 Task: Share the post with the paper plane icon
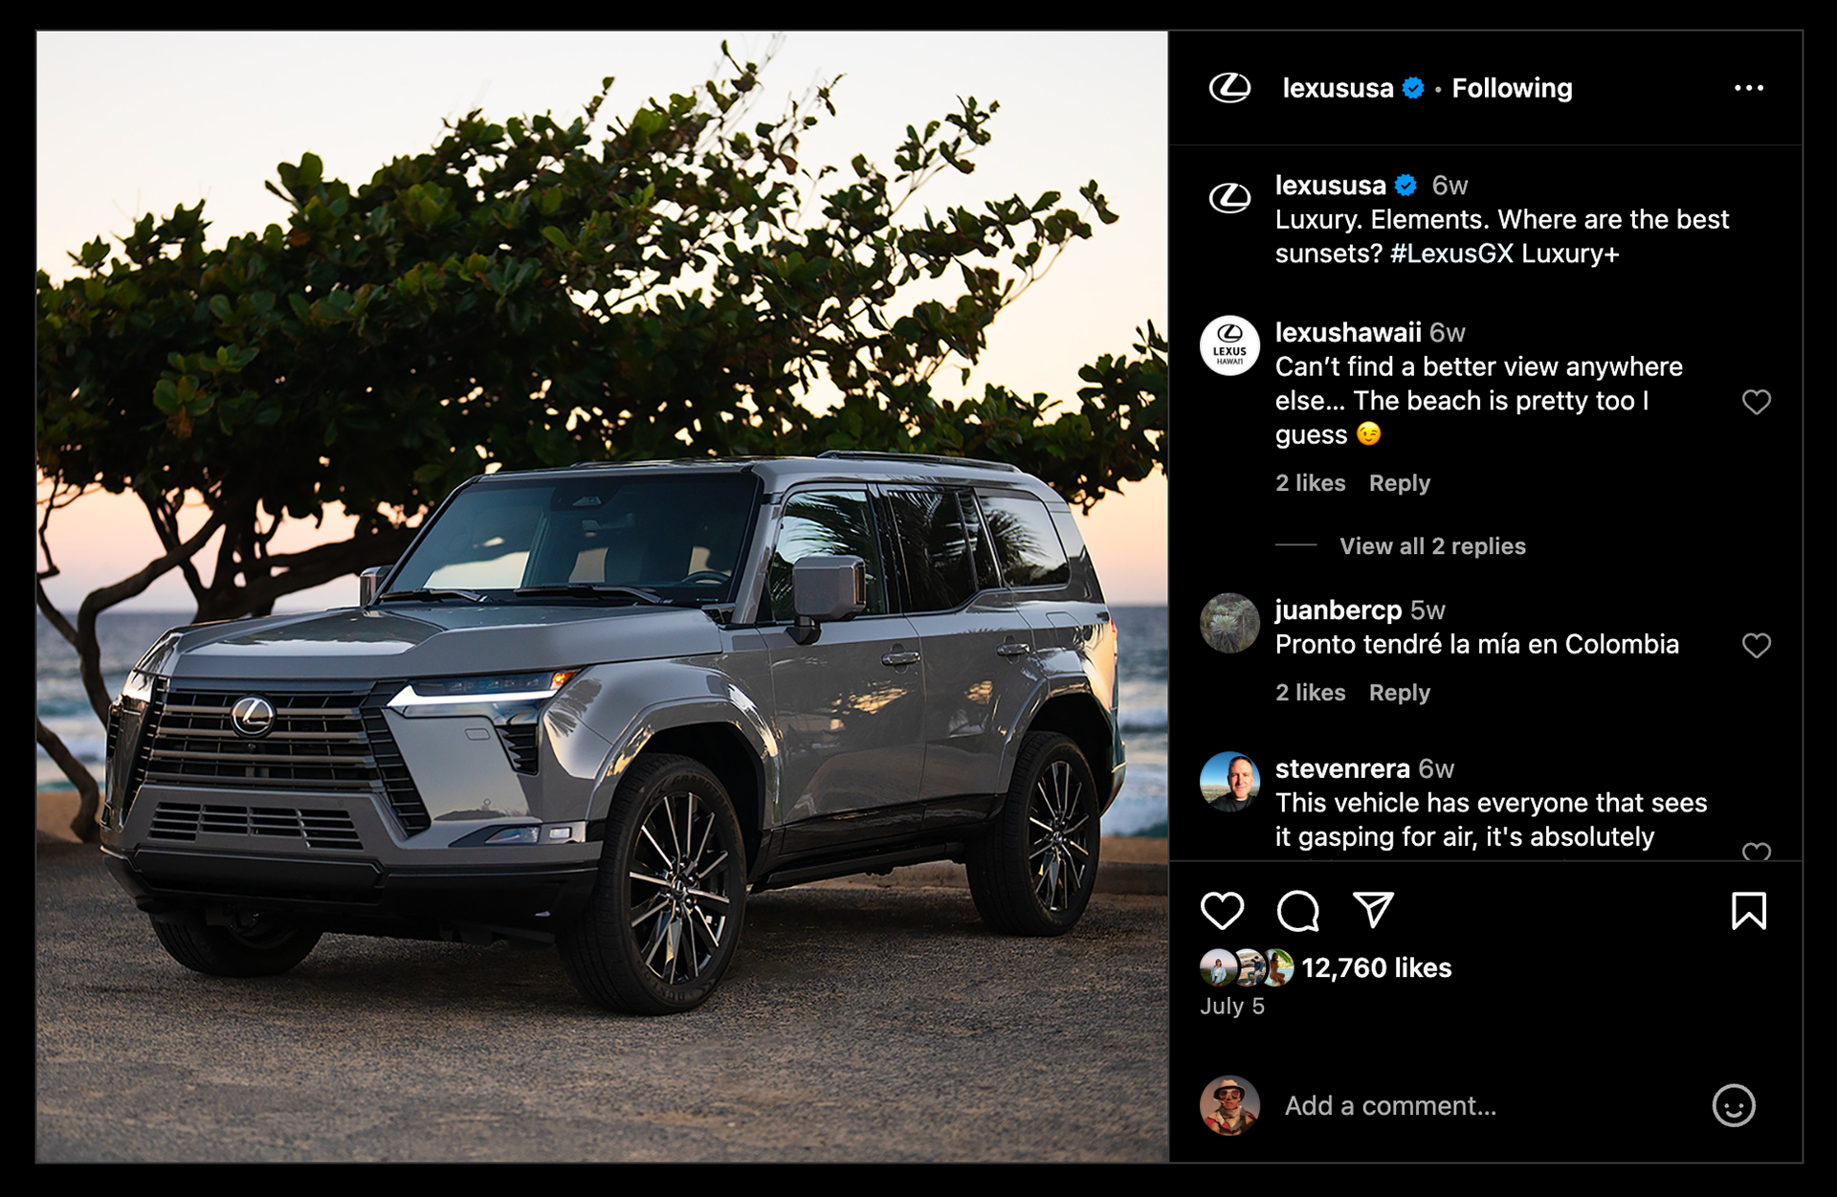coord(1373,910)
